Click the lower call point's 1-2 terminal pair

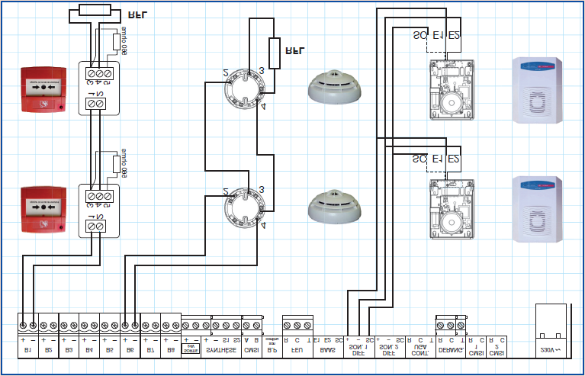pyautogui.click(x=95, y=226)
